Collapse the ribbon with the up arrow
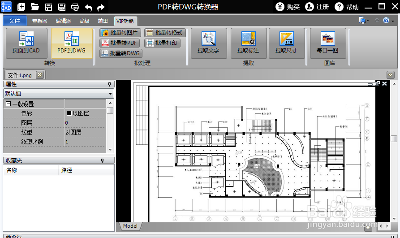 377,20
